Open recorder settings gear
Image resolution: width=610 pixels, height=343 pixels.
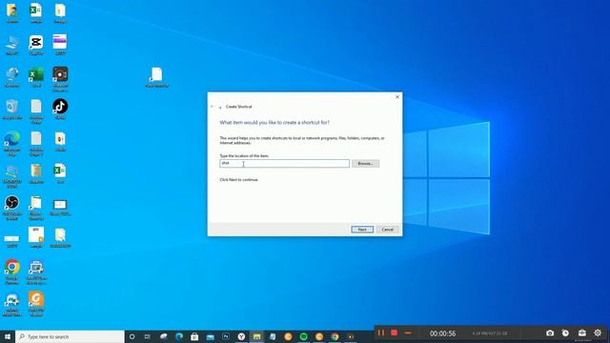pos(598,333)
